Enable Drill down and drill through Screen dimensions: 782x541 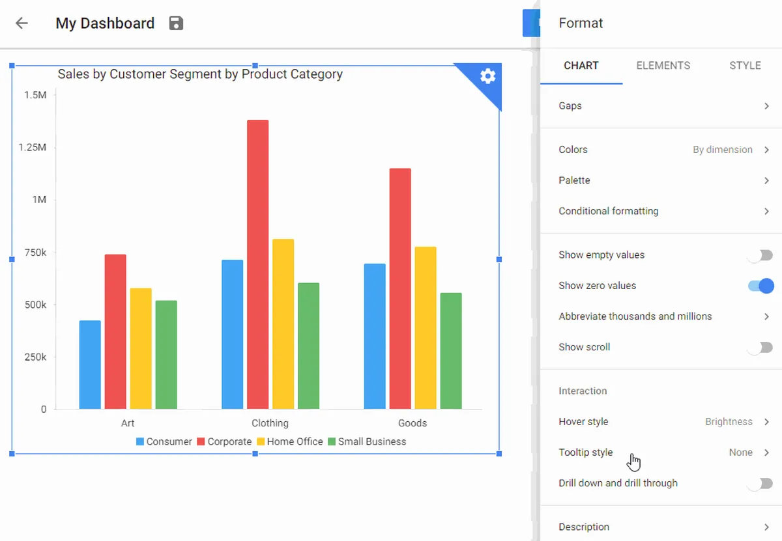click(x=760, y=484)
